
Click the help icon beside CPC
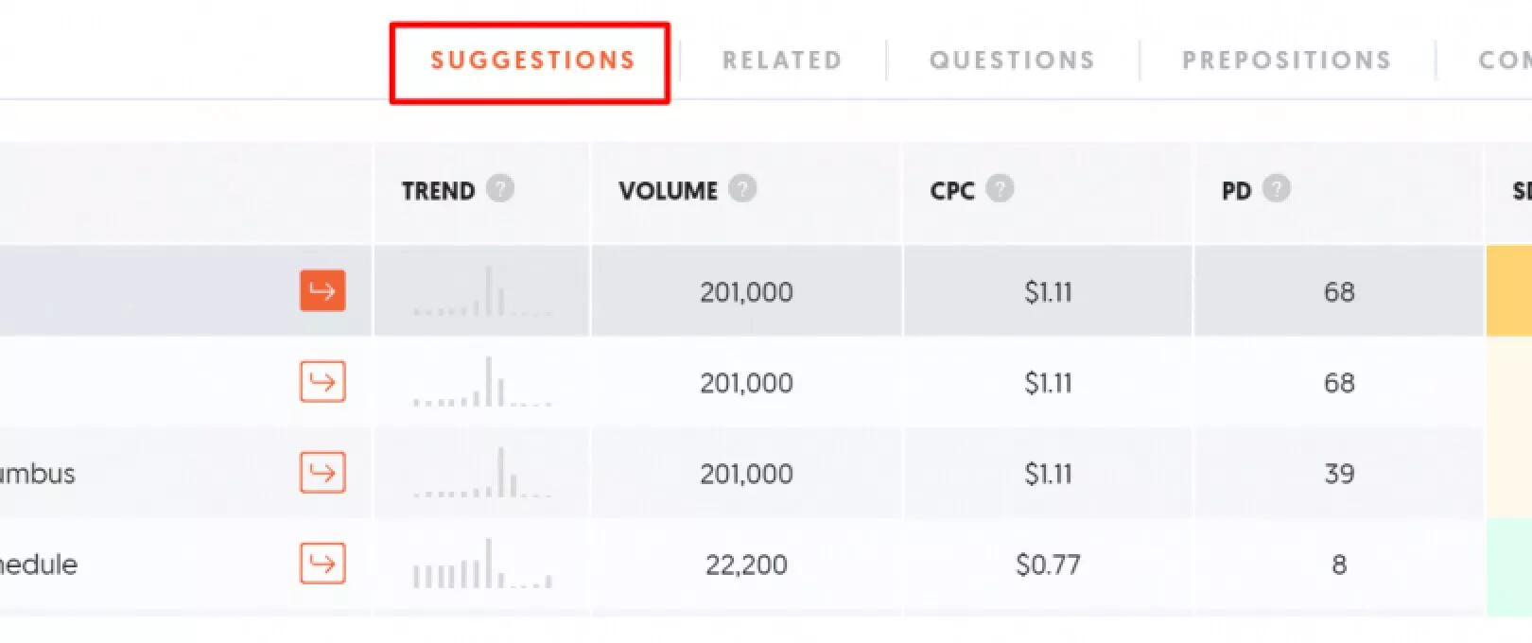[1000, 189]
